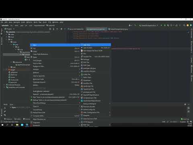
Task: Open the Navigate menu in the menu bar
Action: (x=17, y=22)
